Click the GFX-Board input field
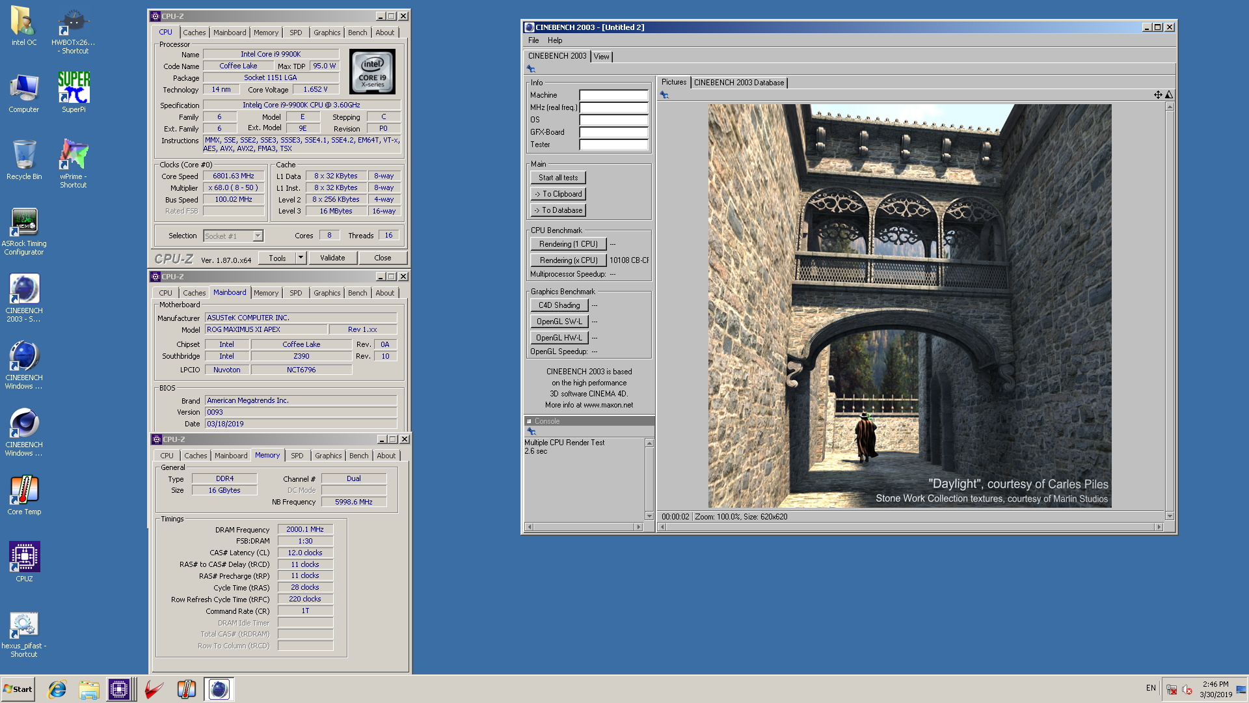The height and width of the screenshot is (703, 1249). coord(613,132)
